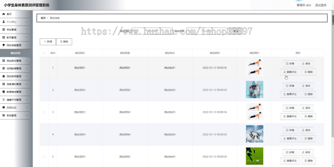This screenshot has width=334, height=167.
Task: Click the clipboard icon for 测试报告管理
Action: coord(3,76)
